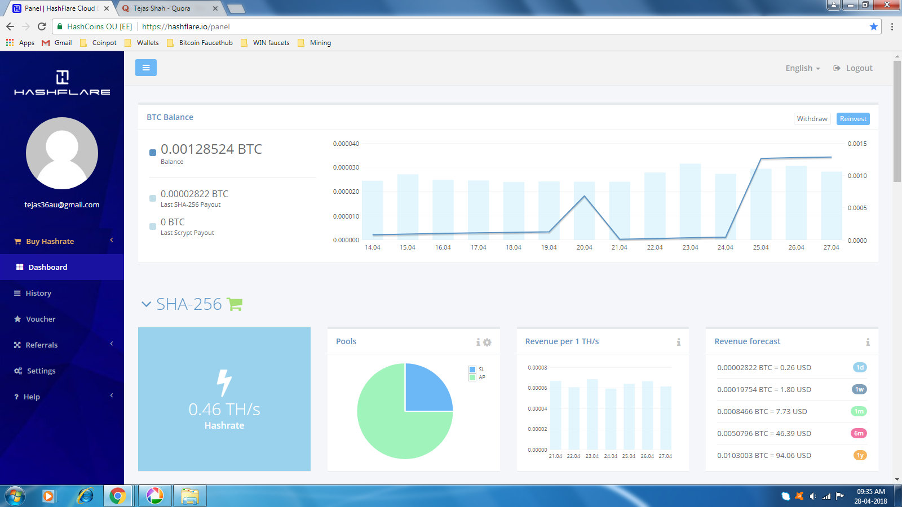The height and width of the screenshot is (507, 902).
Task: Open Settings page from sidebar
Action: pos(62,371)
